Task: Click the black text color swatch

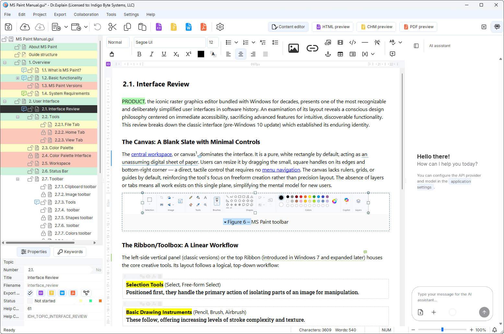Action: tap(201, 54)
